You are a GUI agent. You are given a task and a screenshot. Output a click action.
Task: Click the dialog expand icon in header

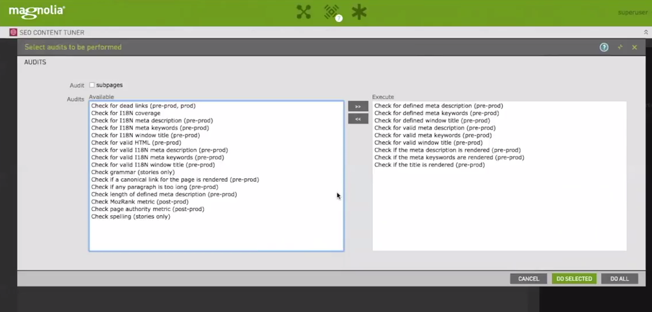pos(620,47)
